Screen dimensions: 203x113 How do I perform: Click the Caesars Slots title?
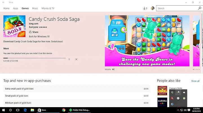(176, 88)
